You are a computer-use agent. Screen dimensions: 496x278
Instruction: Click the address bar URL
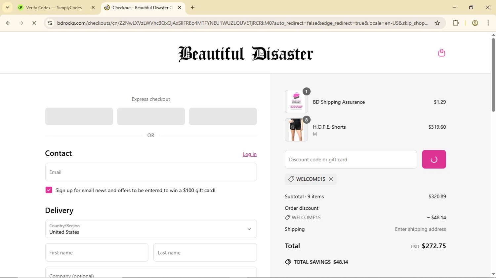[x=243, y=23]
